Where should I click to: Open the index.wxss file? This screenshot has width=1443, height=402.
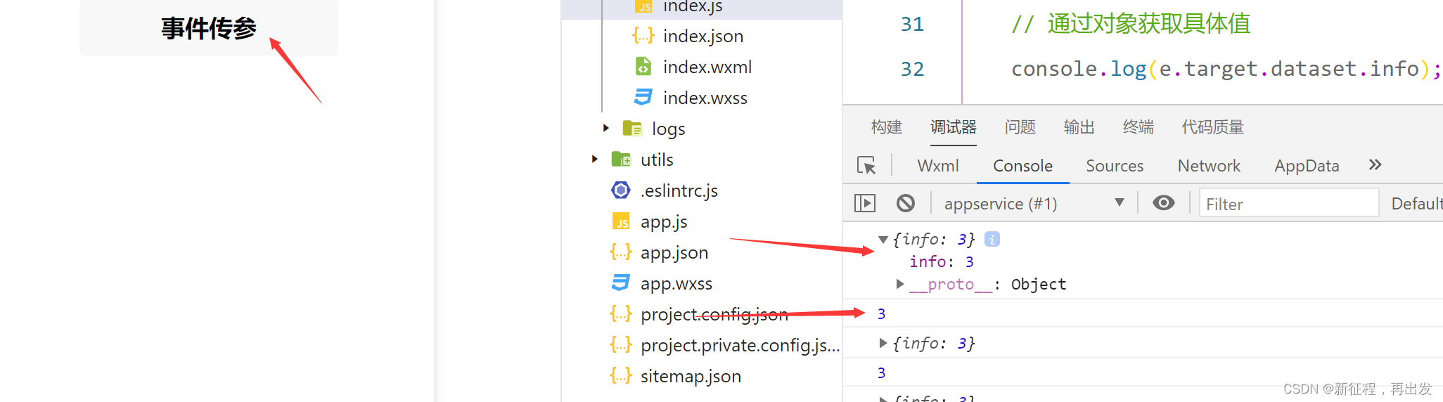(x=705, y=98)
